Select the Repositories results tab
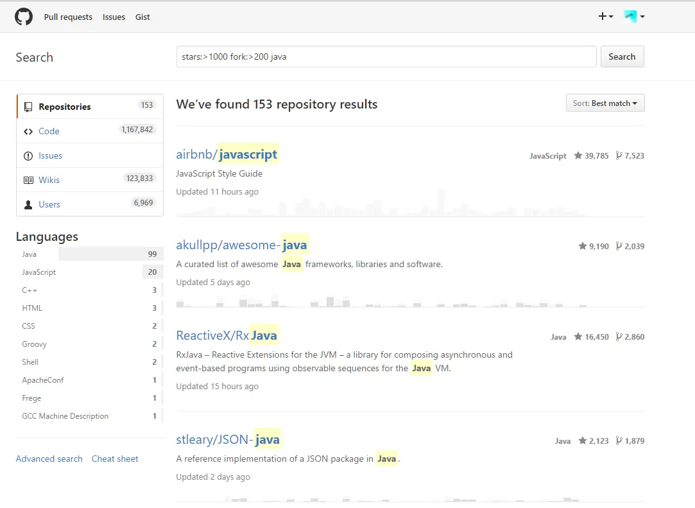The height and width of the screenshot is (508, 695). coord(90,107)
